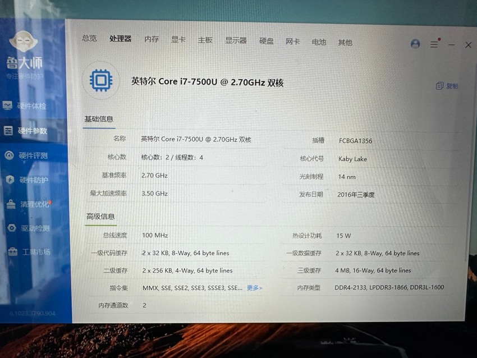
Task: Click L2 cache value 2 x 256 KB
Action: (x=187, y=270)
